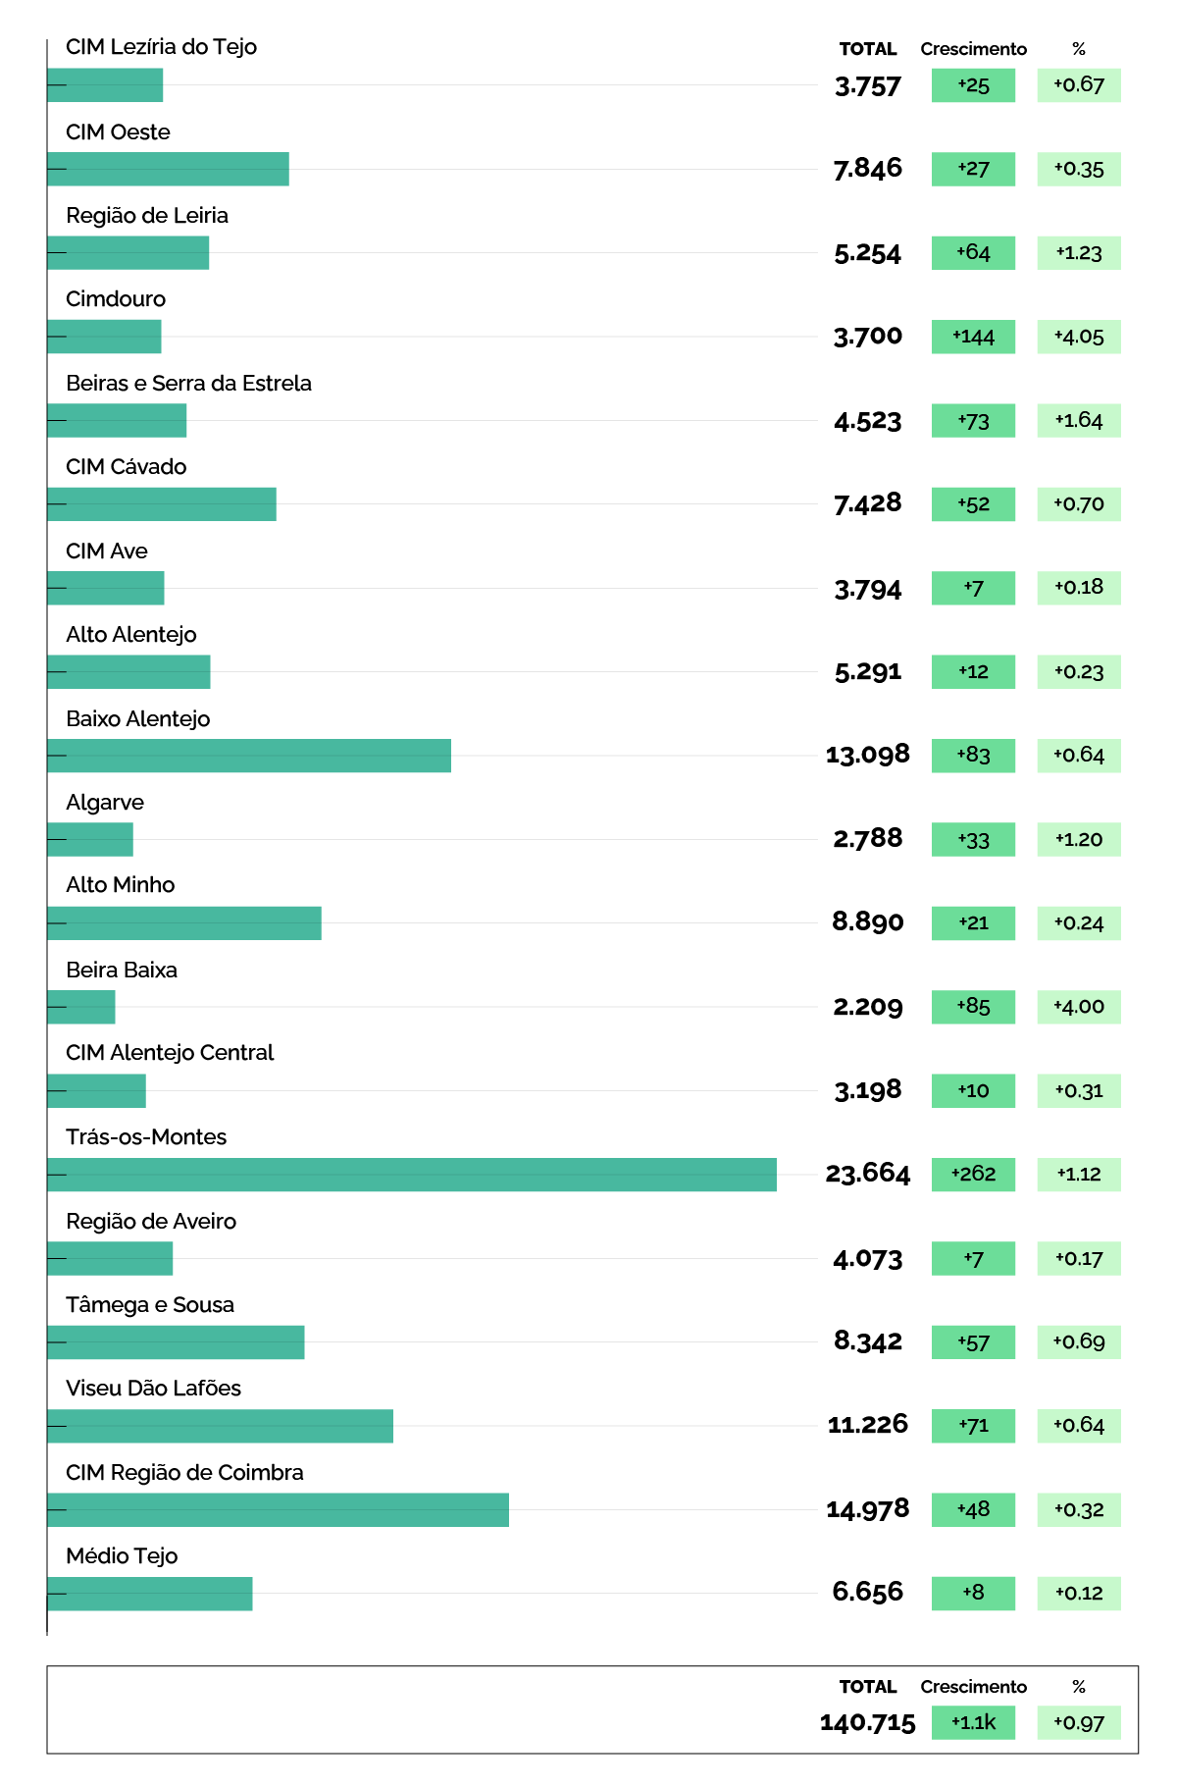The width and height of the screenshot is (1177, 1786).
Task: Click the CIM Região de Coimbra bar
Action: point(278,1509)
